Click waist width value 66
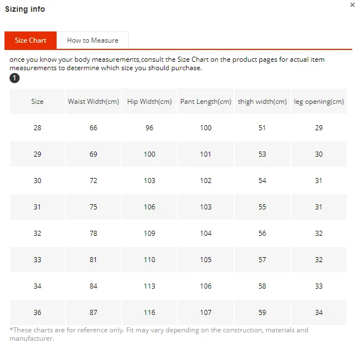Viewport: 359px width, 352px height. click(x=94, y=128)
